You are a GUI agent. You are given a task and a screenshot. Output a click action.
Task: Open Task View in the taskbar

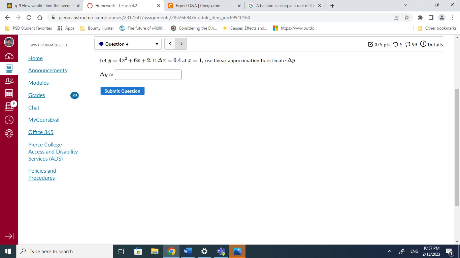pos(121,251)
